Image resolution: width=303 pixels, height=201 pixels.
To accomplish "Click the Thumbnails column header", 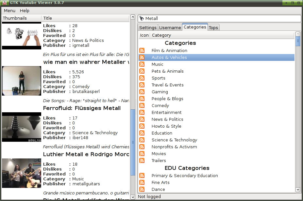I will pyautogui.click(x=22, y=18).
